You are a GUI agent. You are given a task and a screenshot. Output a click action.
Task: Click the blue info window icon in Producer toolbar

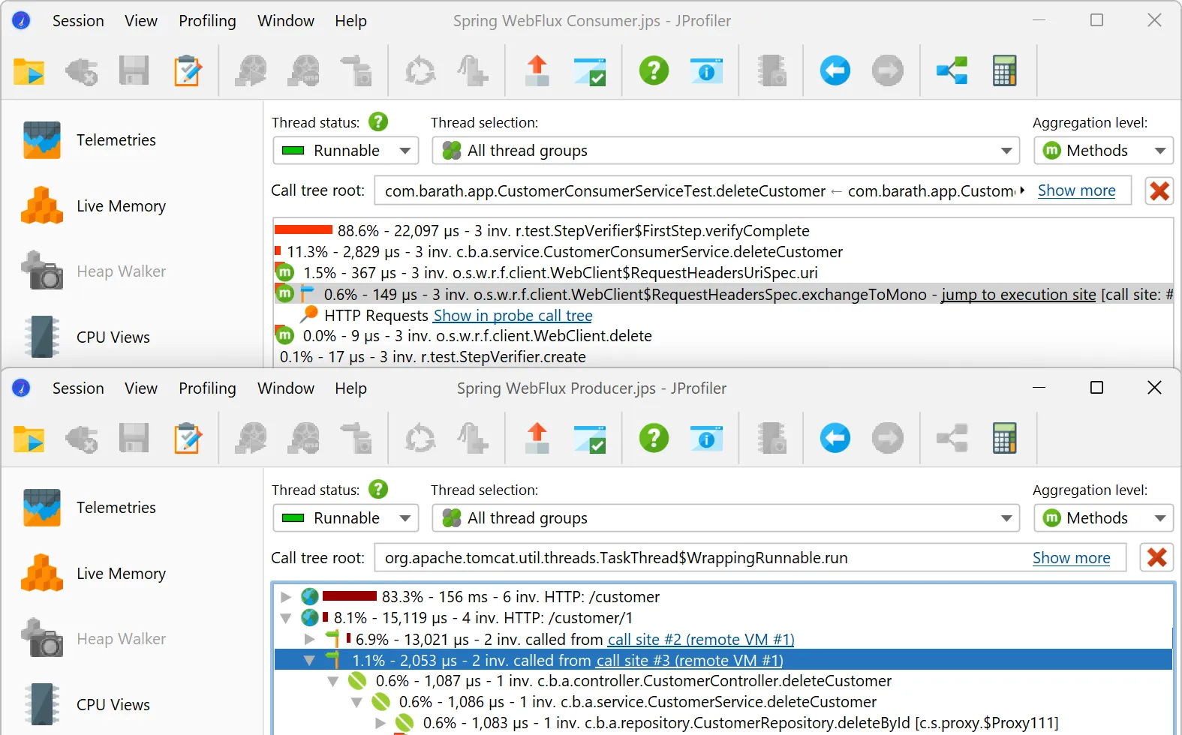[x=706, y=439]
